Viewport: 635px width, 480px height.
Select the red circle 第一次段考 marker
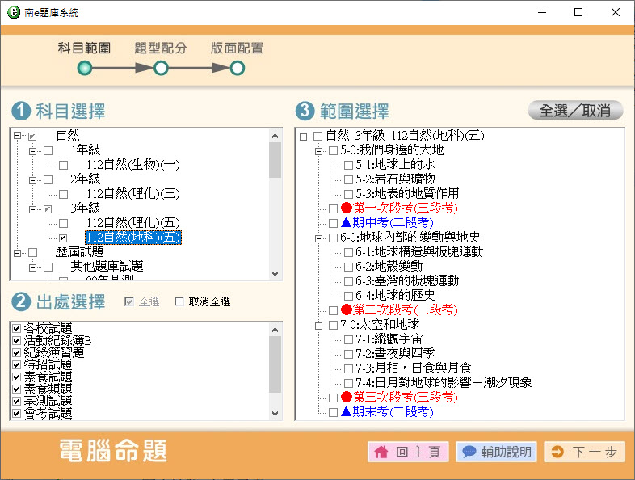347,208
